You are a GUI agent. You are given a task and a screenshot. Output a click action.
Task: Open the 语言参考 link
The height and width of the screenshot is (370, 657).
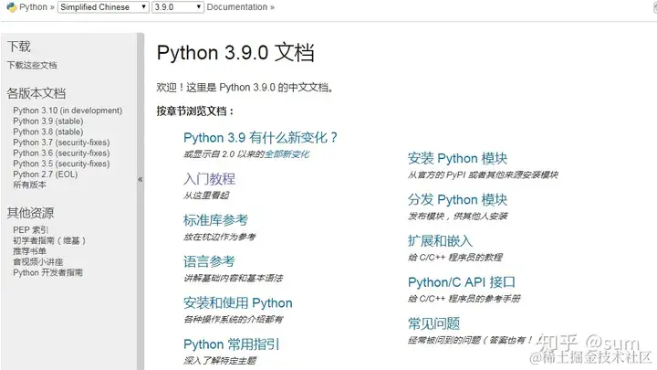point(209,262)
